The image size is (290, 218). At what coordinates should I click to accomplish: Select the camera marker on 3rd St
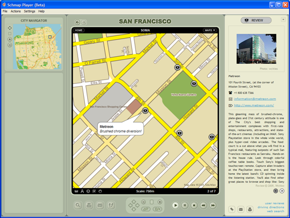(177, 68)
